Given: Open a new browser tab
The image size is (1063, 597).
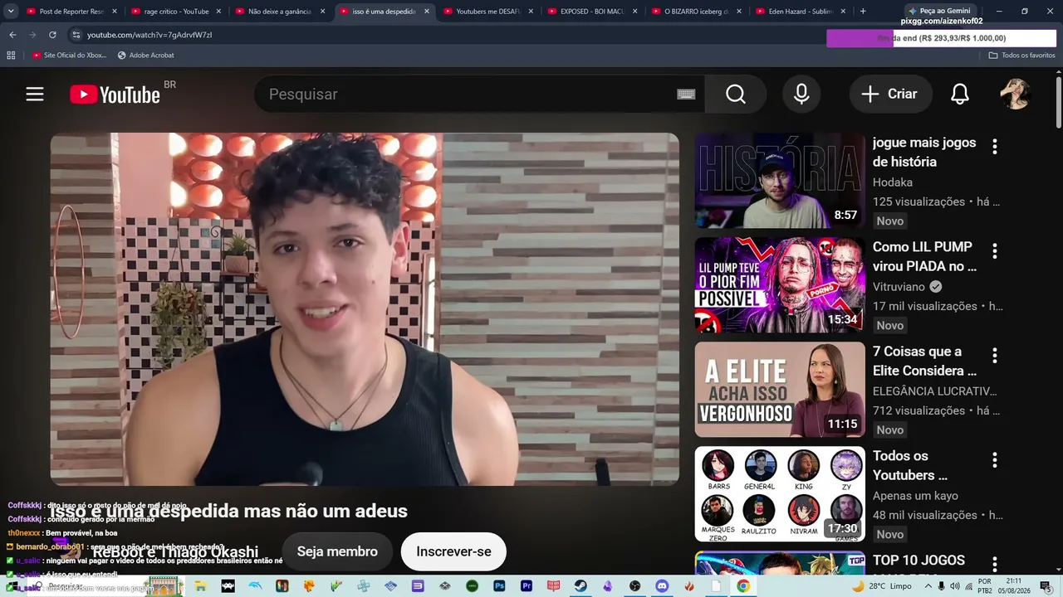Looking at the screenshot, I should pos(863,12).
